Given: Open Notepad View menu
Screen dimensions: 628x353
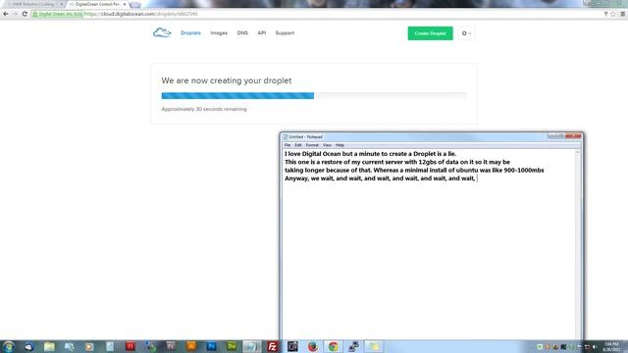Looking at the screenshot, I should 327,145.
